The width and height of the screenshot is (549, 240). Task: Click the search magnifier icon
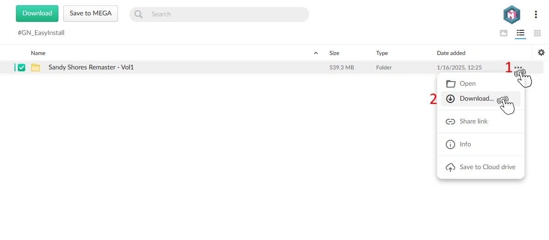(x=138, y=14)
